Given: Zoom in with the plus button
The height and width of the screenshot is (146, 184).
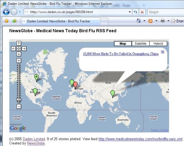Looking at the screenshot, I should [19, 61].
